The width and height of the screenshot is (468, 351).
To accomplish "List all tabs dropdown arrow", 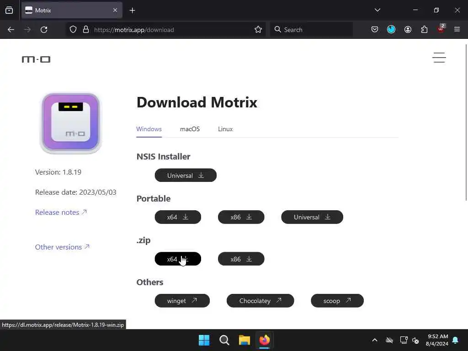I will click(377, 10).
